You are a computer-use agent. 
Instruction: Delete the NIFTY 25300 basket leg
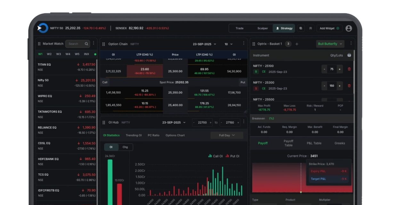coord(349,86)
